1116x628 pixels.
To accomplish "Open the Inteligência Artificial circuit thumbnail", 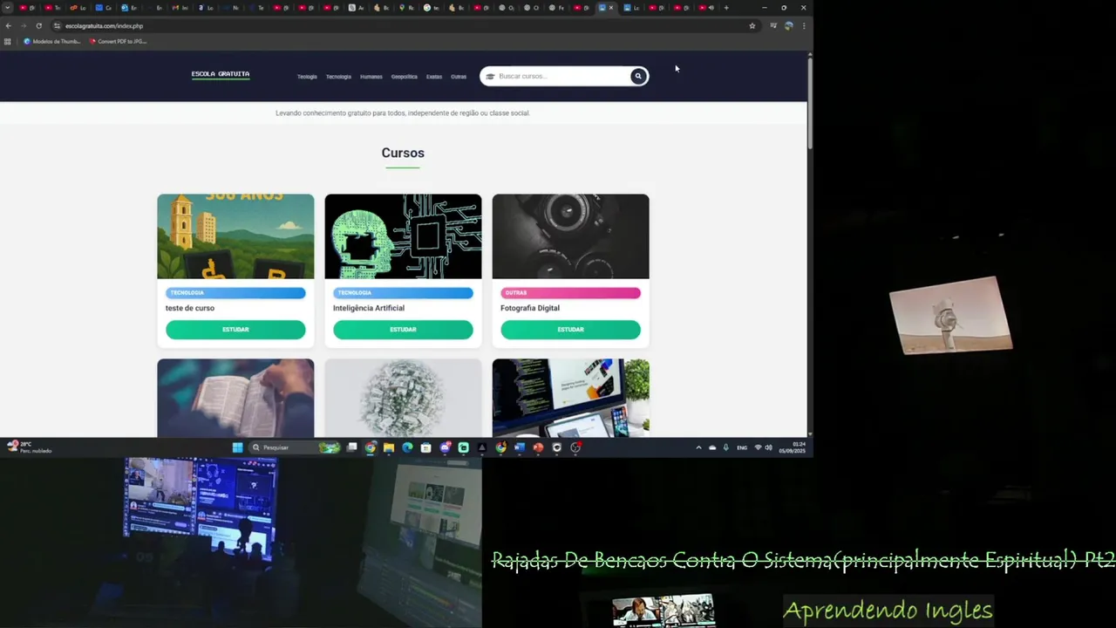I will click(403, 236).
